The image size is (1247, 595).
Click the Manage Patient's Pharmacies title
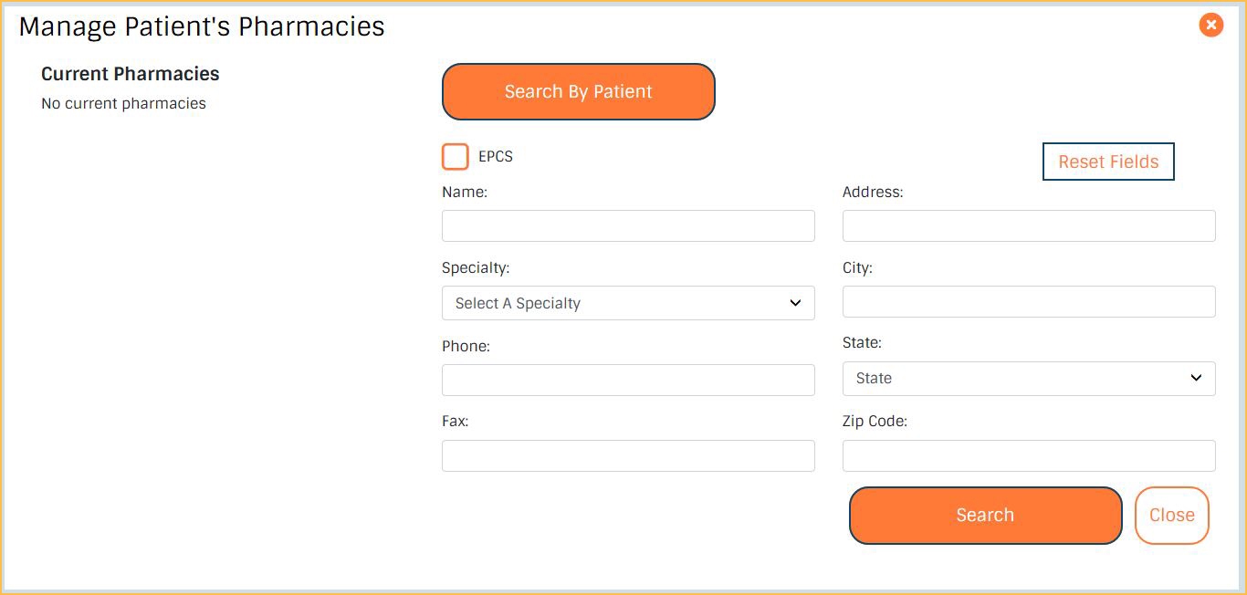pos(201,26)
